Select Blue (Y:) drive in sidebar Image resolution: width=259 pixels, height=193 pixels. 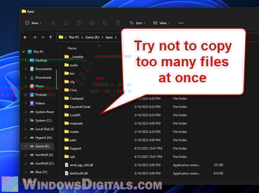click(41, 172)
